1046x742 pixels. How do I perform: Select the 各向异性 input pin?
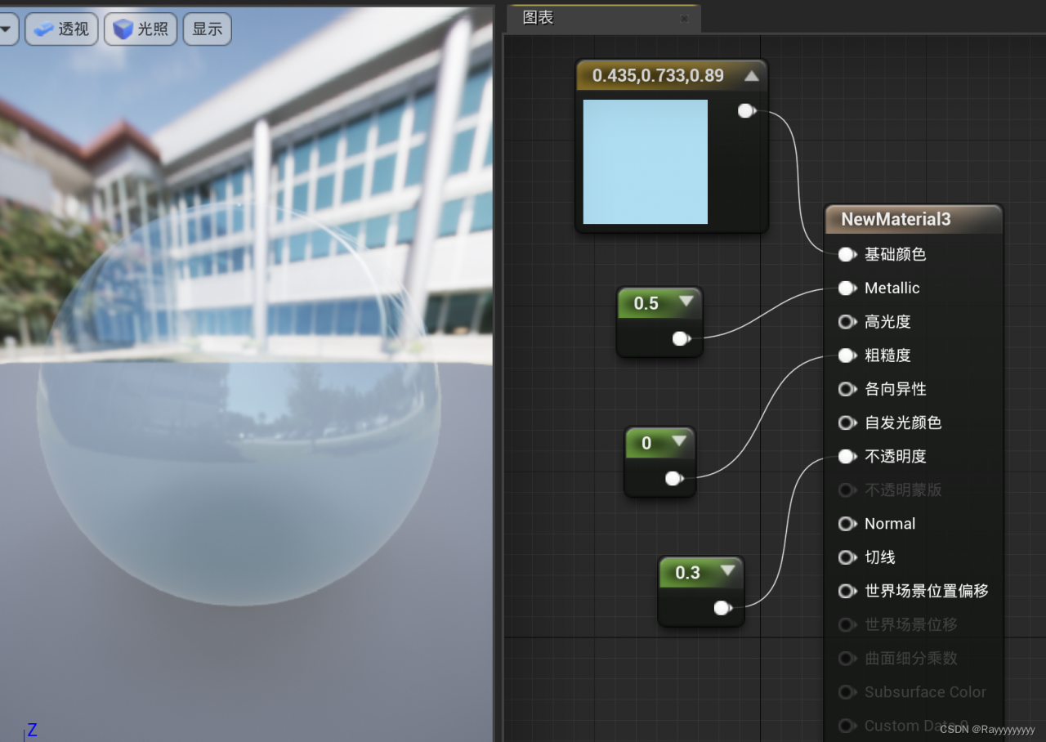tap(847, 389)
